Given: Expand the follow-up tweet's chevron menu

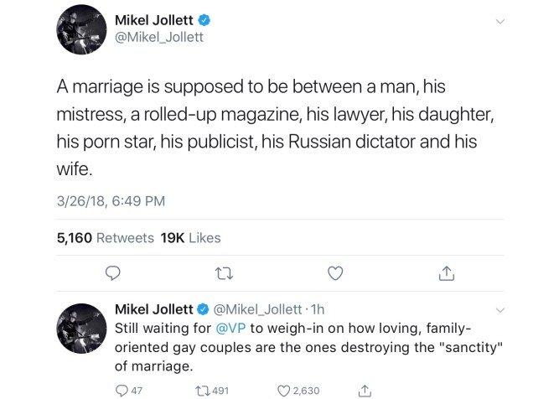Looking at the screenshot, I should [500, 309].
